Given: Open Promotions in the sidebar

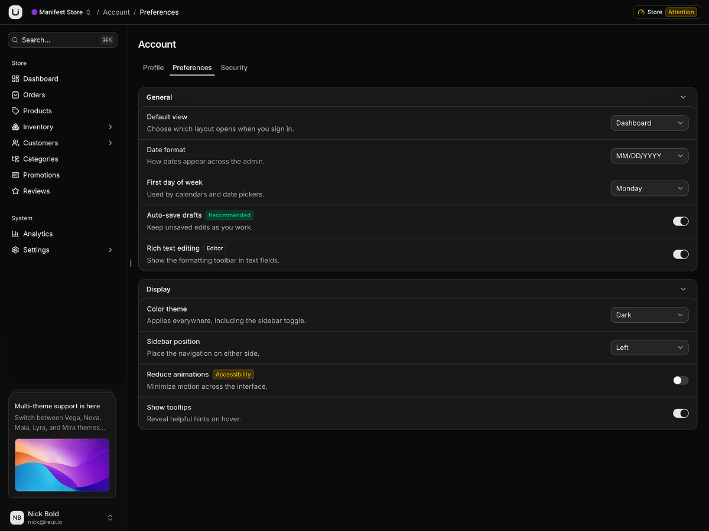Looking at the screenshot, I should [63, 175].
